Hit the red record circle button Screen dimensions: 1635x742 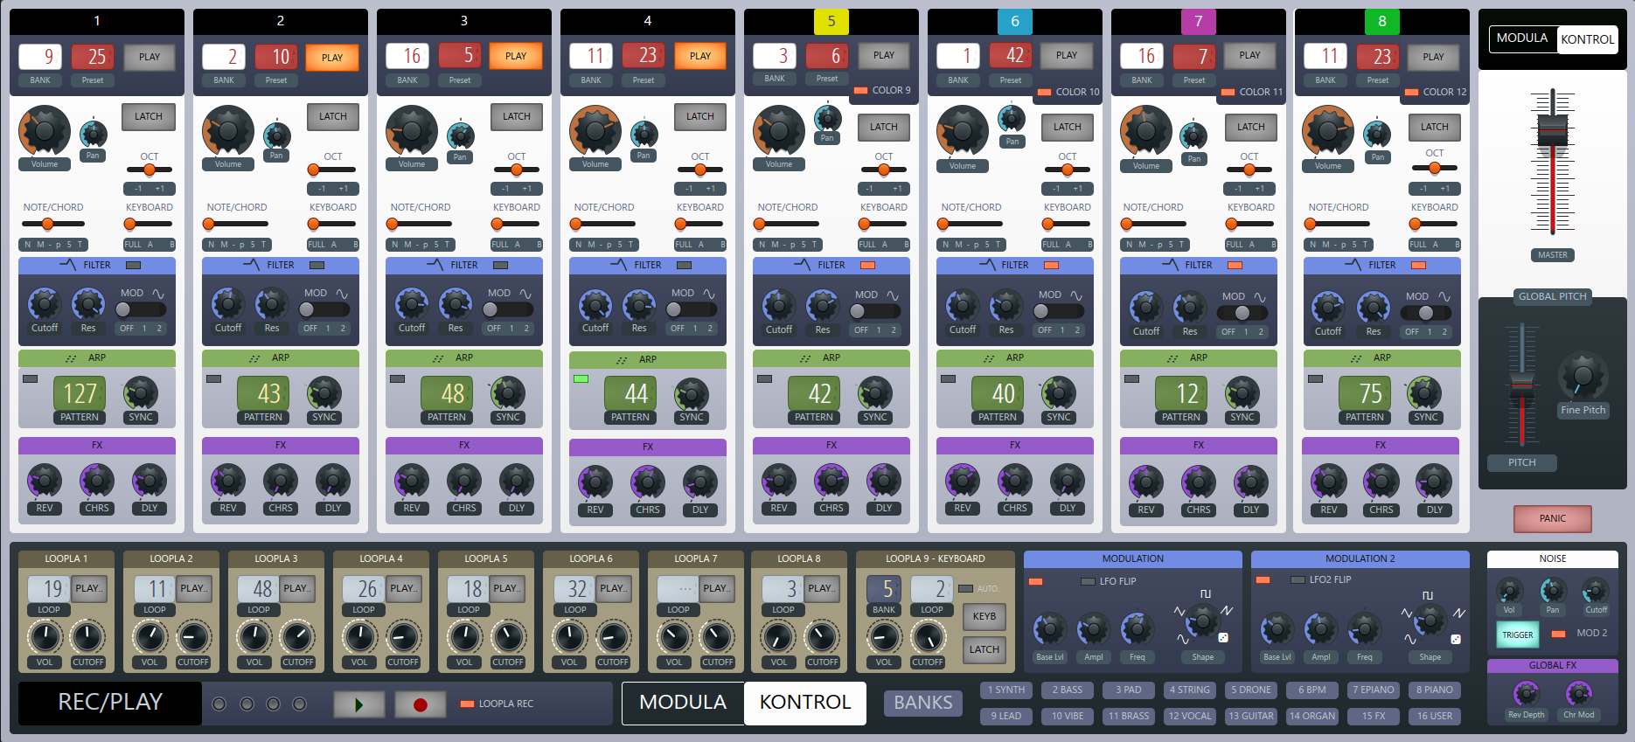tap(420, 704)
